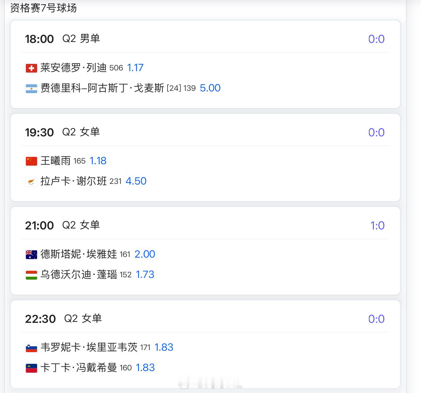Open the 1:0 score of 21:00 match
Image resolution: width=421 pixels, height=393 pixels.
[x=377, y=226]
